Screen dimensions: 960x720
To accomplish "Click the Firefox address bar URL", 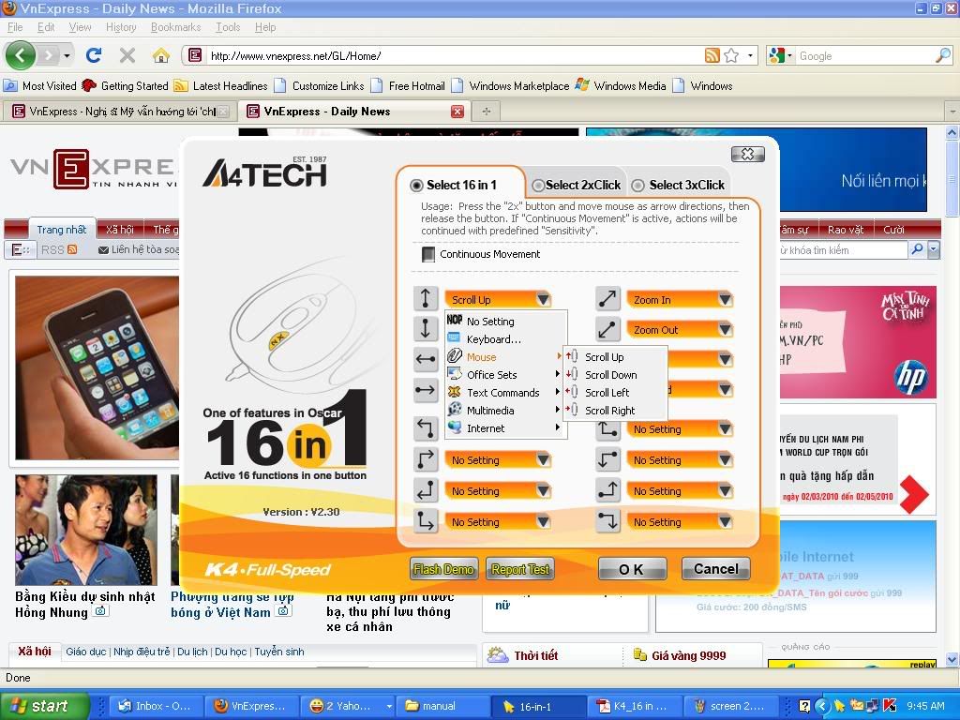I will 295,56.
